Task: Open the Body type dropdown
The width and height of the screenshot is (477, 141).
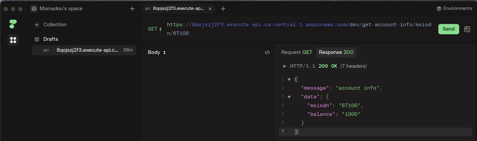Action: [x=157, y=52]
